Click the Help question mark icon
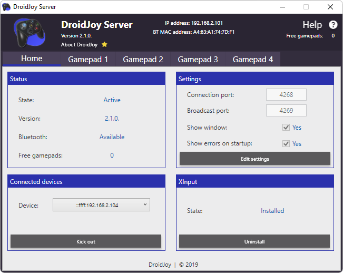Viewport: 343px width, 273px height. (333, 25)
